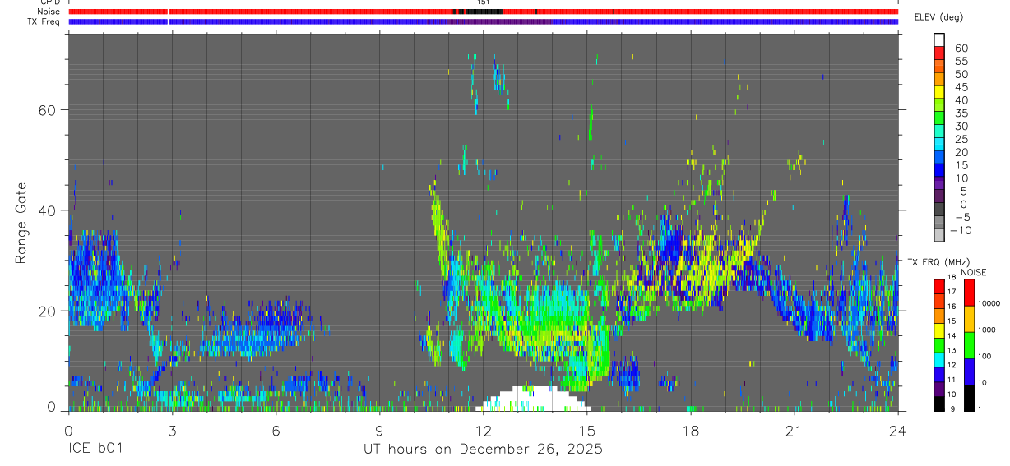Screen dimensions: 1010x466
Task: Pick the light blue ELEV swatch between 20 and 25
Action: click(939, 145)
